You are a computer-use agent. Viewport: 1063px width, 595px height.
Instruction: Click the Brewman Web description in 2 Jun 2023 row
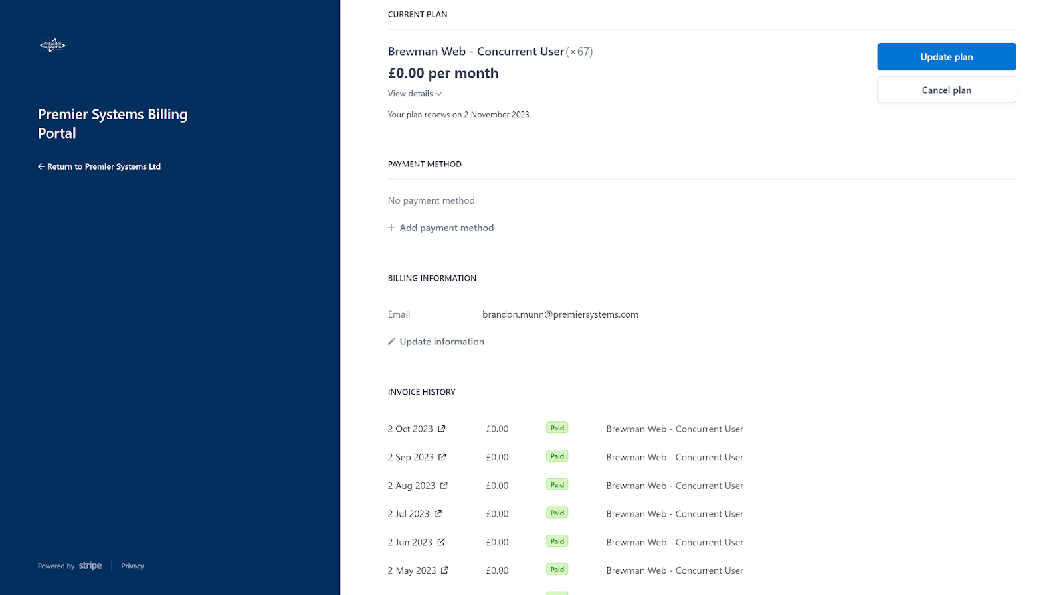click(x=675, y=542)
